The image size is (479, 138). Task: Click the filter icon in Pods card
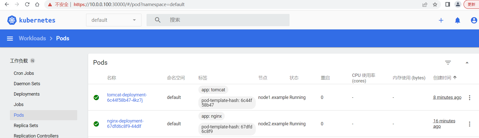tap(448, 63)
